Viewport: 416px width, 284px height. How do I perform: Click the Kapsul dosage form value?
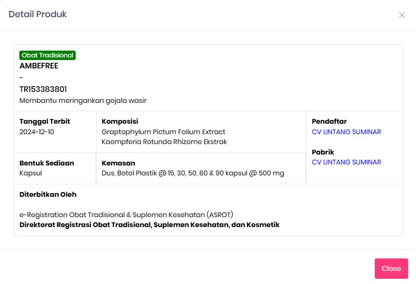(x=31, y=173)
